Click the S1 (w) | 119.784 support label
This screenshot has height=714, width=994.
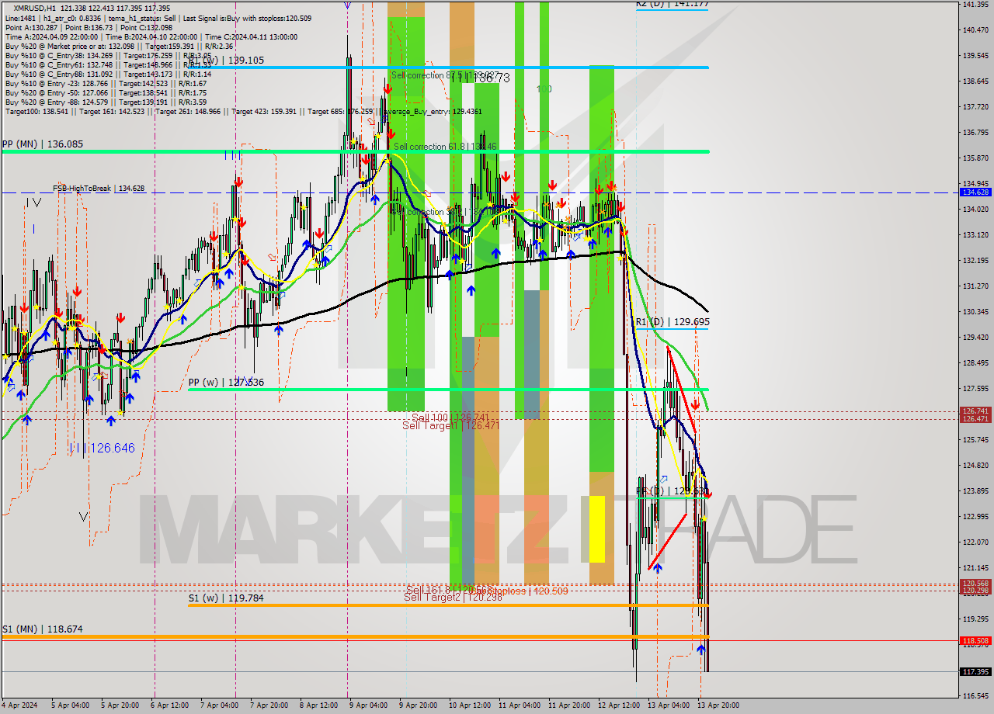[226, 598]
